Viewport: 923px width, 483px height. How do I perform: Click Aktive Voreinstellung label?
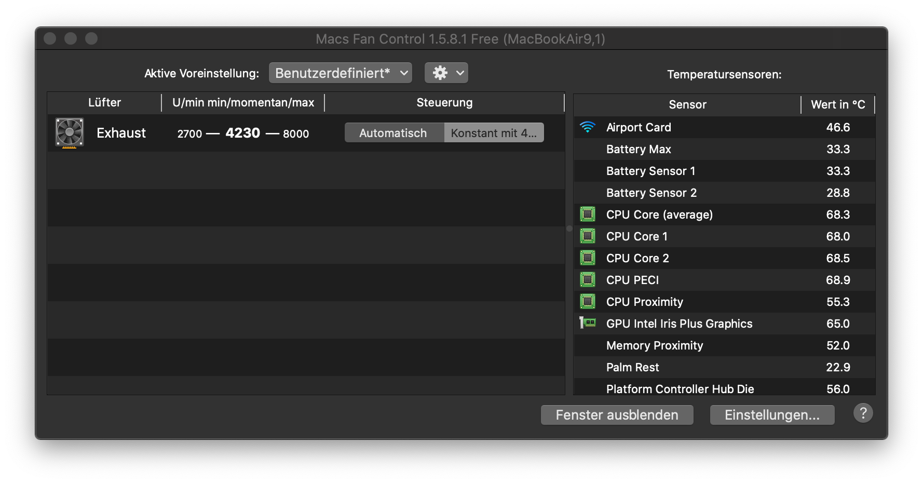coord(201,73)
